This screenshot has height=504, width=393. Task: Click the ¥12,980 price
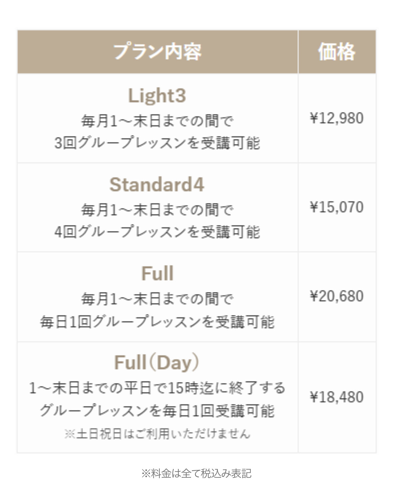337,118
